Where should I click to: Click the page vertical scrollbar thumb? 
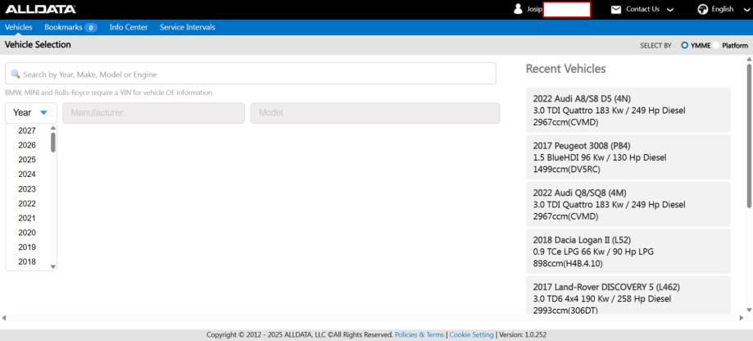pyautogui.click(x=749, y=136)
